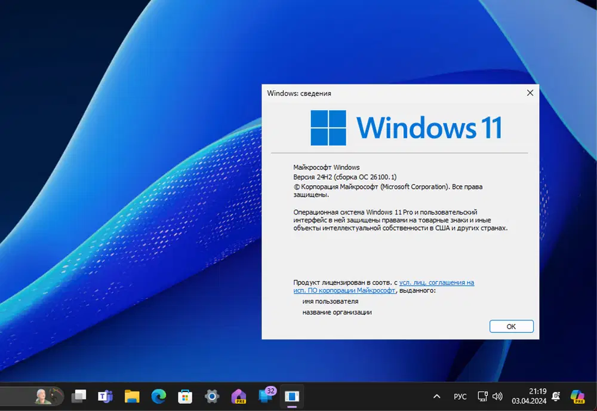Screen dimensions: 597x411
Task: Open Windows Settings via the gear icon
Action: (211, 396)
